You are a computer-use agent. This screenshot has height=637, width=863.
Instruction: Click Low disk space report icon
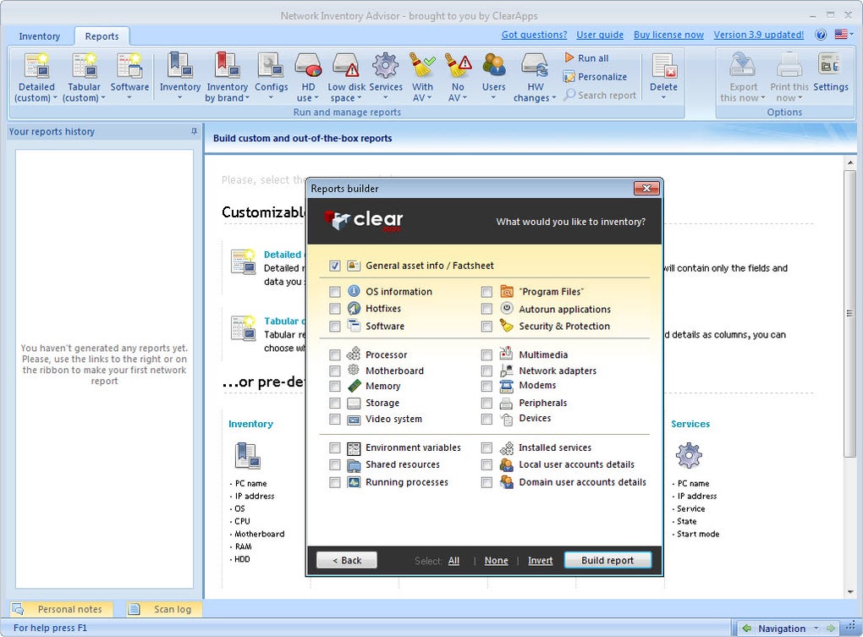(346, 65)
